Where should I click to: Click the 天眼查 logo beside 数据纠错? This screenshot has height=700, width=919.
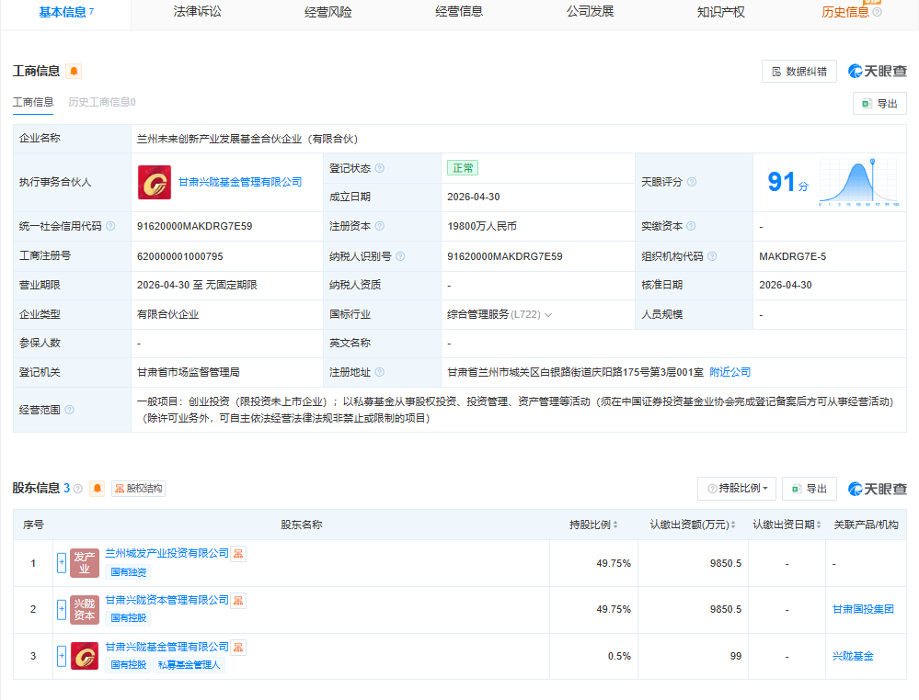tap(878, 72)
